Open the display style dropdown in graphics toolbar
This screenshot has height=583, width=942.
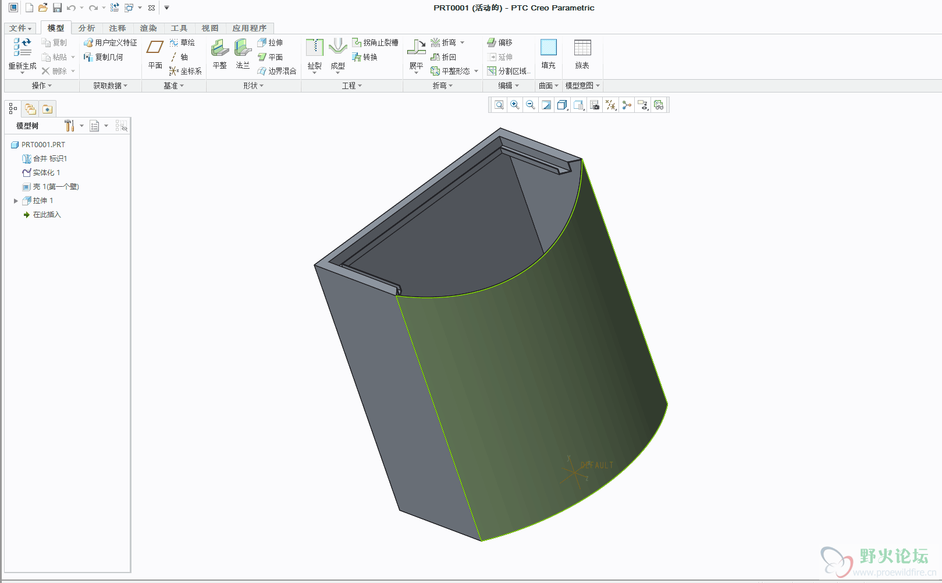coord(562,105)
